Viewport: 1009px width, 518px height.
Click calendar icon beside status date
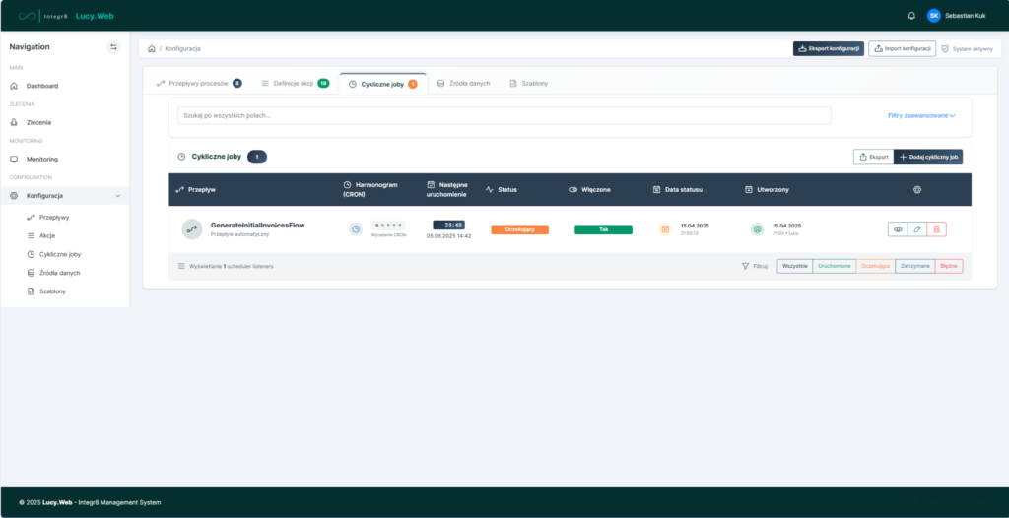(665, 229)
